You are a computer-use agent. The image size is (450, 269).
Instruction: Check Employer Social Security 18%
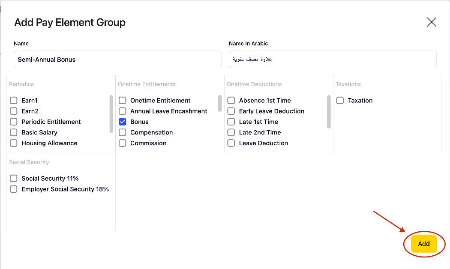click(14, 189)
